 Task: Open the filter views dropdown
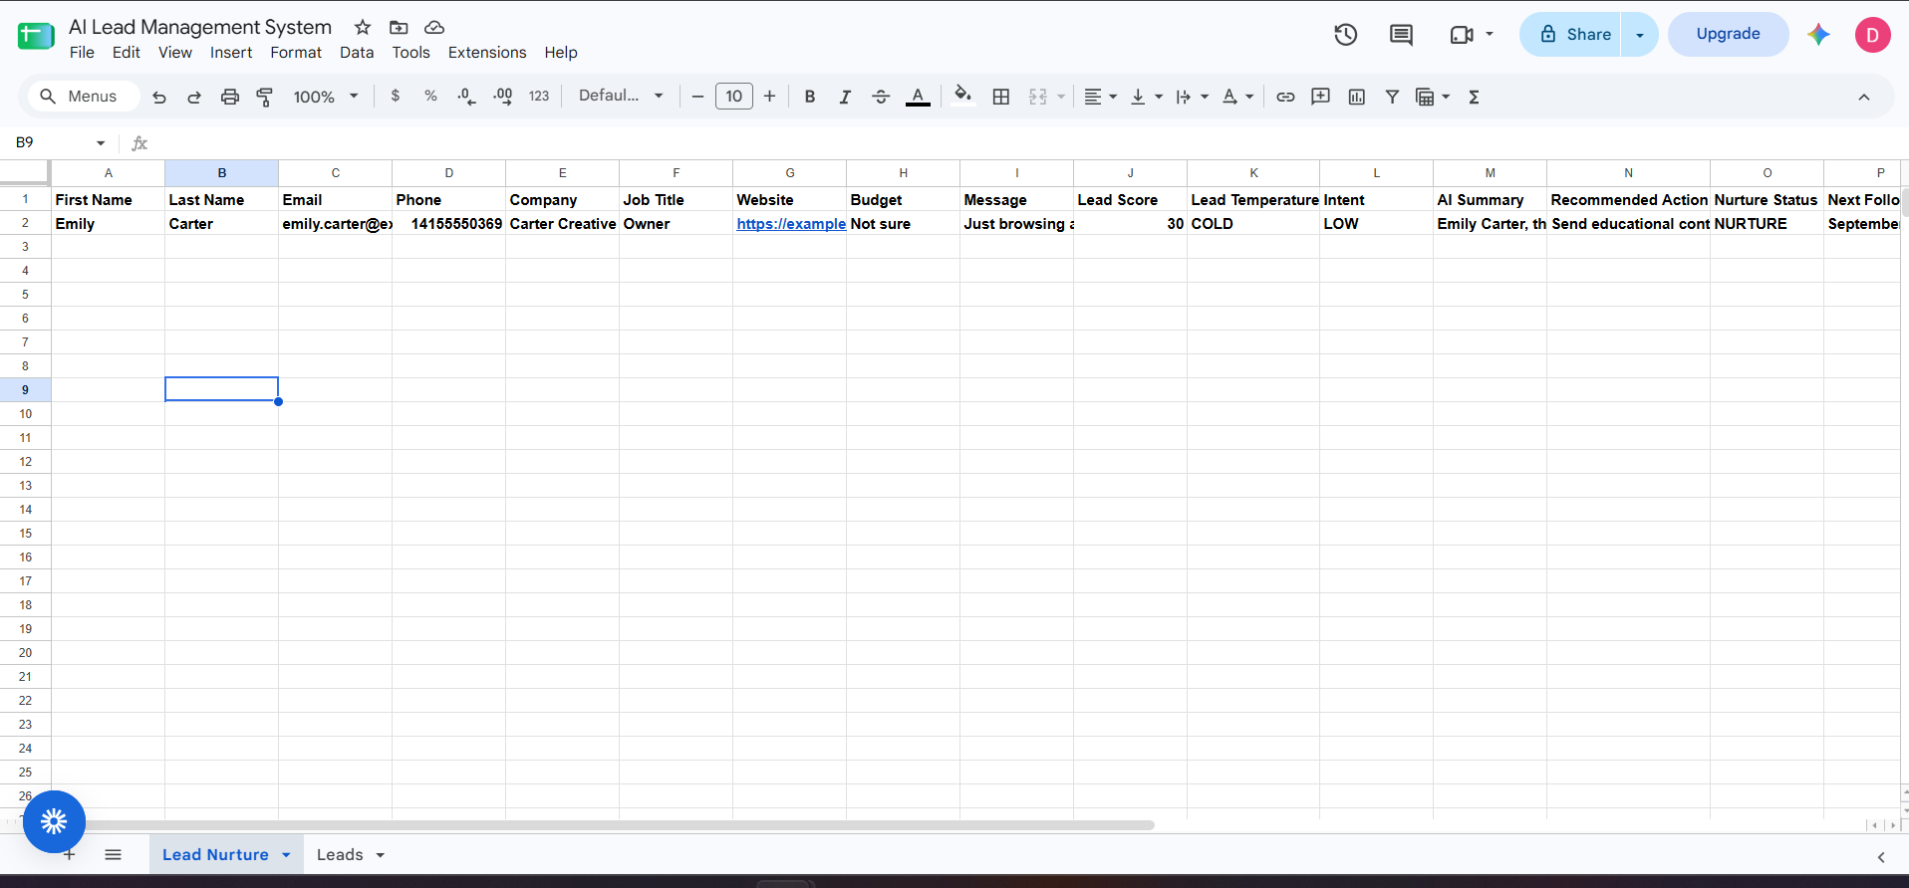1433,97
